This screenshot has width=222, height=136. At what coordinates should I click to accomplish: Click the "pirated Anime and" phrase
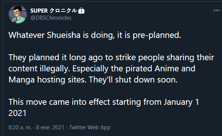[x=161, y=69]
